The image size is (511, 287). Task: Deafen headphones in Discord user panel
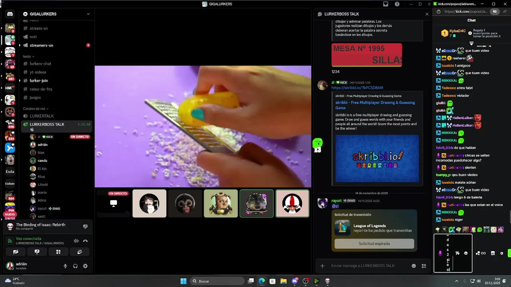(75, 266)
